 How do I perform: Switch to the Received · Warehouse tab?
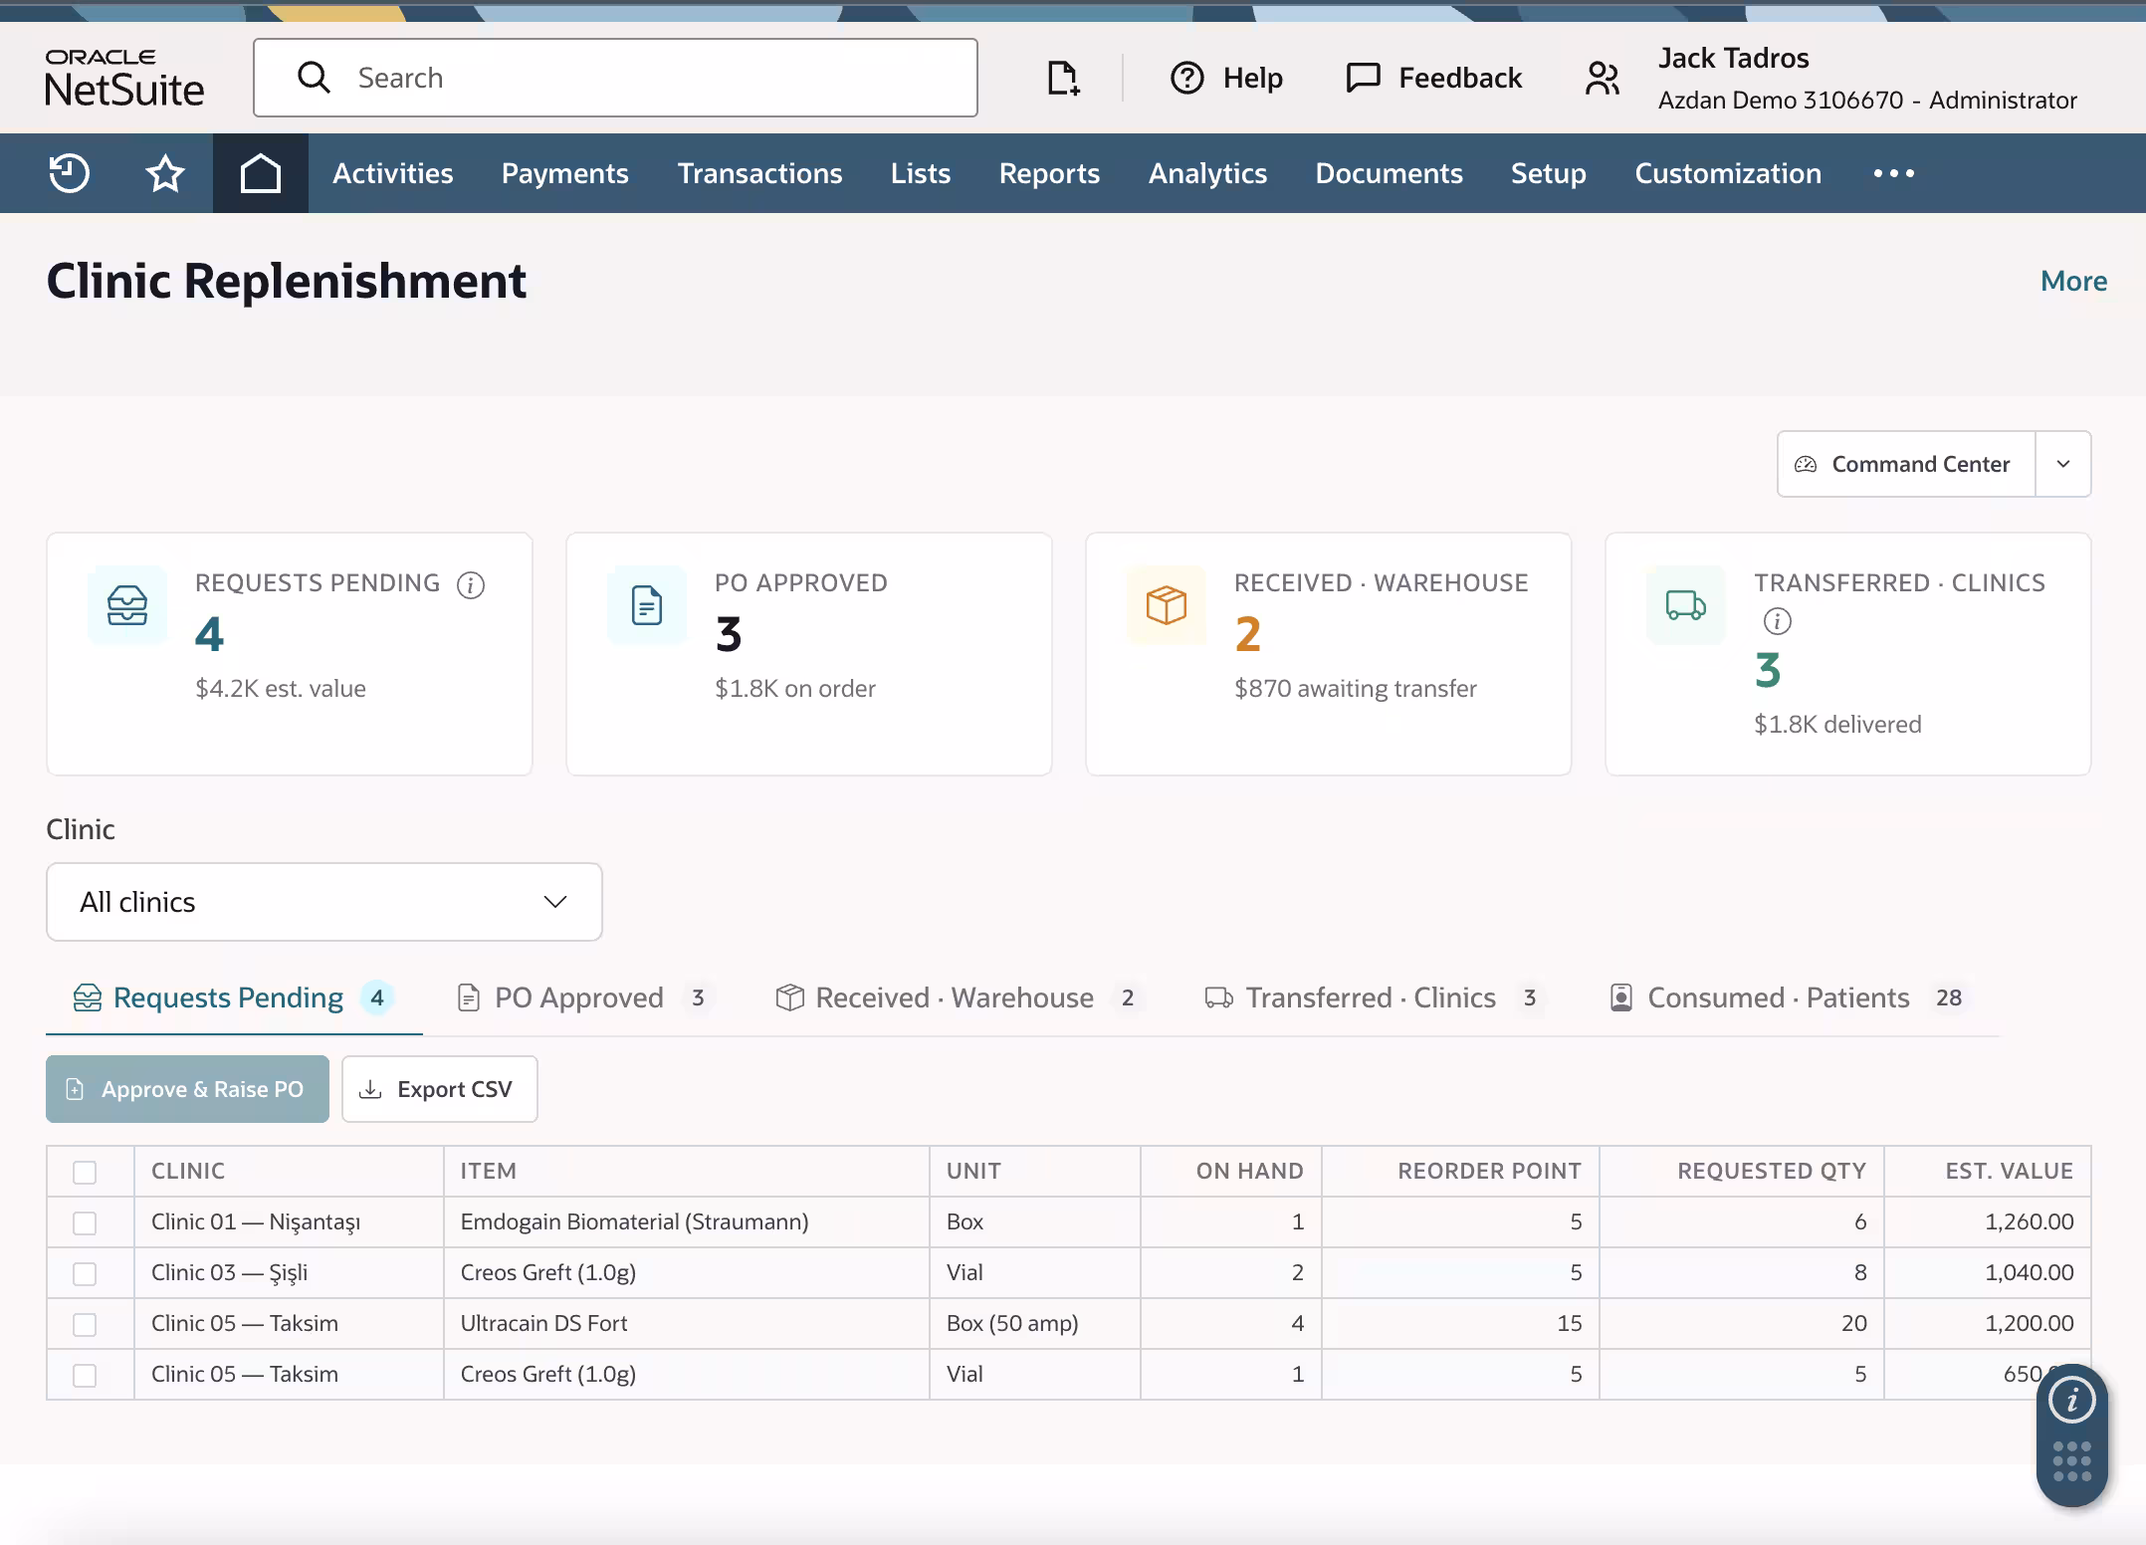coord(959,997)
